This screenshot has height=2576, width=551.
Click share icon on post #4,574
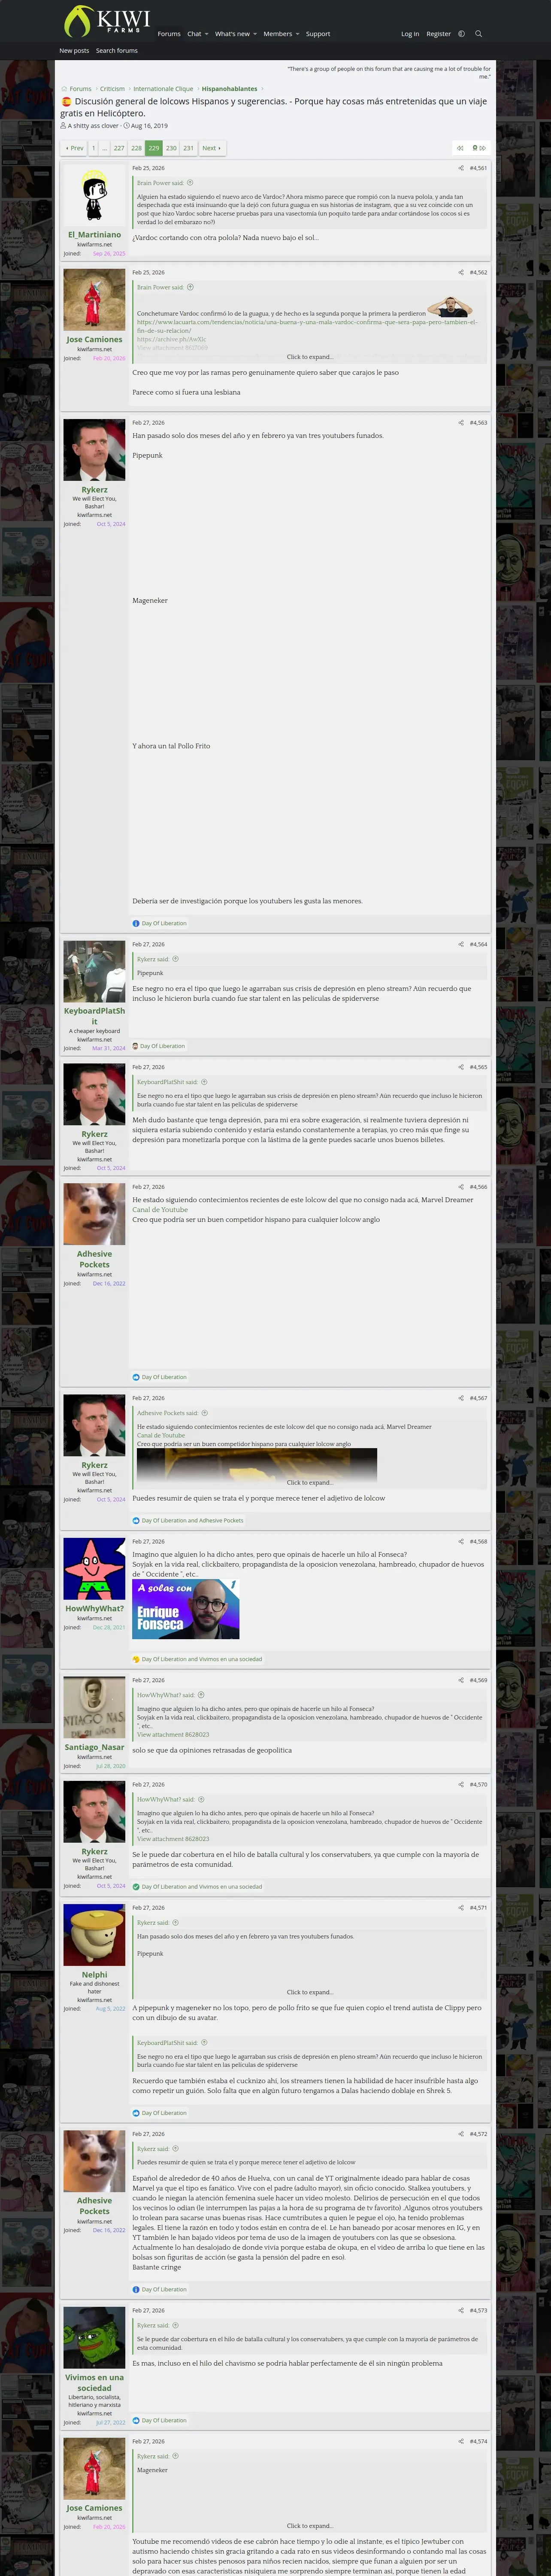(461, 2441)
